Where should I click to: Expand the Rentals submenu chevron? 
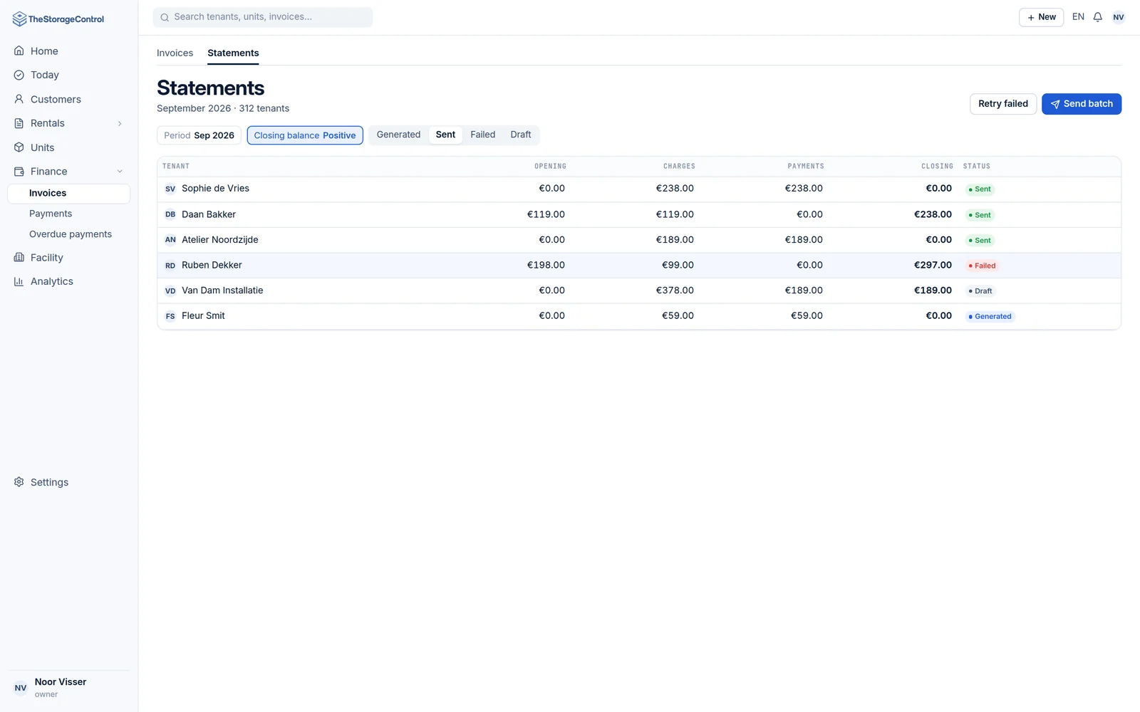120,123
